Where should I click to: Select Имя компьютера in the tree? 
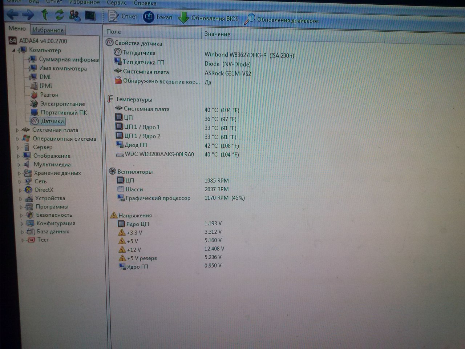point(62,68)
